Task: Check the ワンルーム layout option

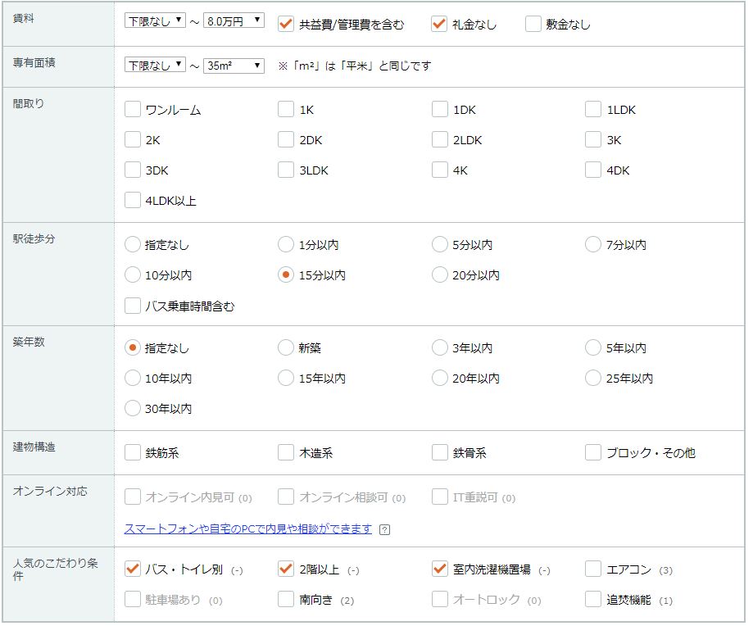Action: click(133, 110)
